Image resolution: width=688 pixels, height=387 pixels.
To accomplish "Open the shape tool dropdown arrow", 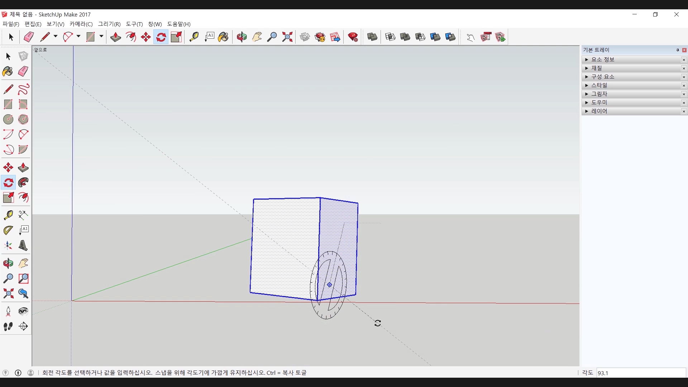I will (101, 37).
